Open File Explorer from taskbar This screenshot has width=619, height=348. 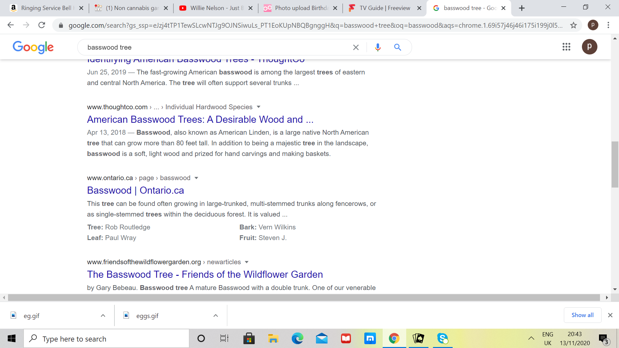pos(273,338)
